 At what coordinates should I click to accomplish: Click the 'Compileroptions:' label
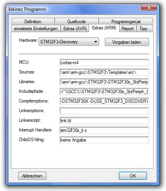[34, 101]
